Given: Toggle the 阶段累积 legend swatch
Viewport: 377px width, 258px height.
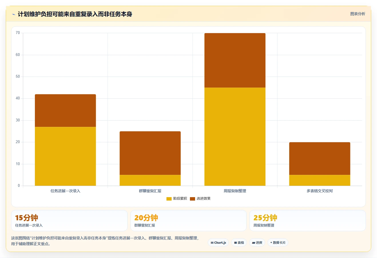Looking at the screenshot, I should [169, 199].
